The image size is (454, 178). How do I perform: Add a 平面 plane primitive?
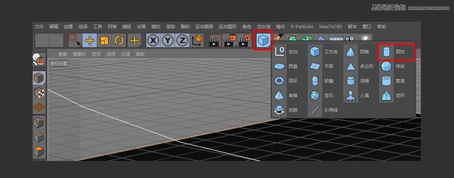click(x=322, y=67)
